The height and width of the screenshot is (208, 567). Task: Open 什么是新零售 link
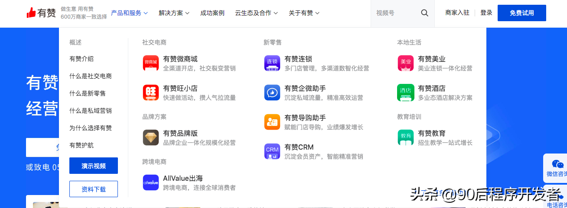pyautogui.click(x=88, y=93)
